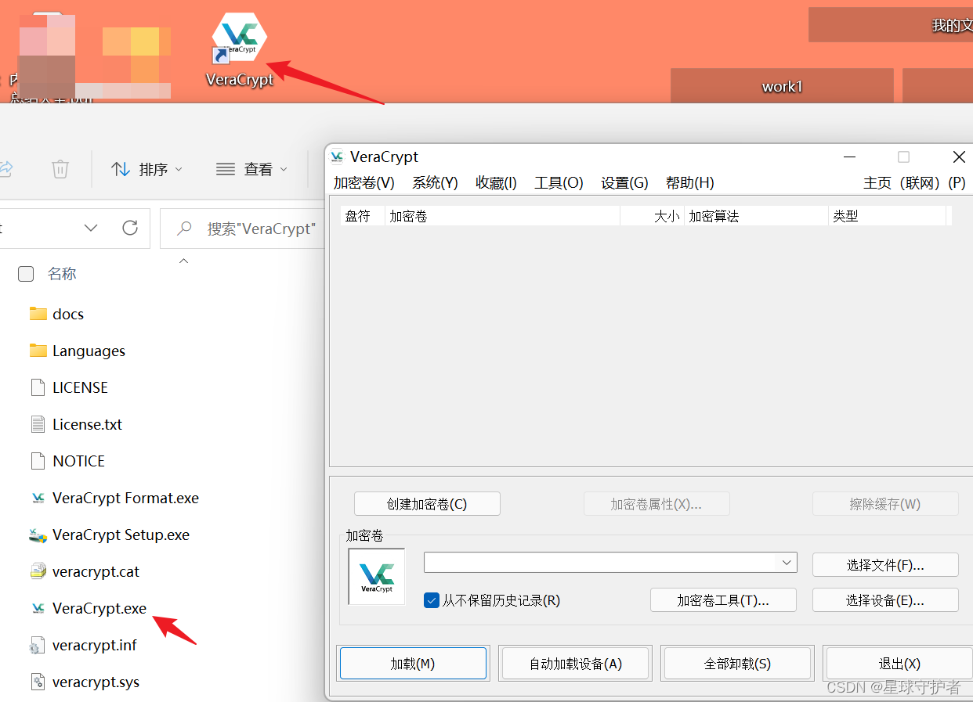
Task: Click the veracrypt.cat file icon
Action: pyautogui.click(x=38, y=571)
